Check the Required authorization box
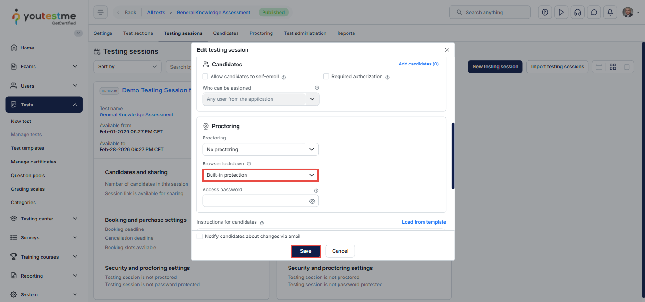Image resolution: width=645 pixels, height=302 pixels. click(326, 77)
